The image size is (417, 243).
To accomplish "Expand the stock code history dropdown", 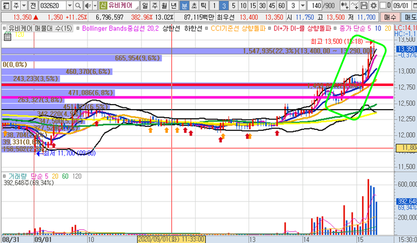I will pos(69,5).
